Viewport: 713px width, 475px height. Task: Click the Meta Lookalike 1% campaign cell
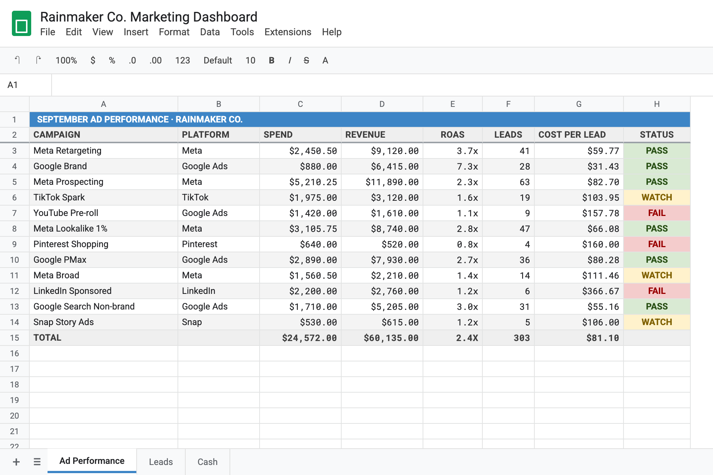pos(104,229)
